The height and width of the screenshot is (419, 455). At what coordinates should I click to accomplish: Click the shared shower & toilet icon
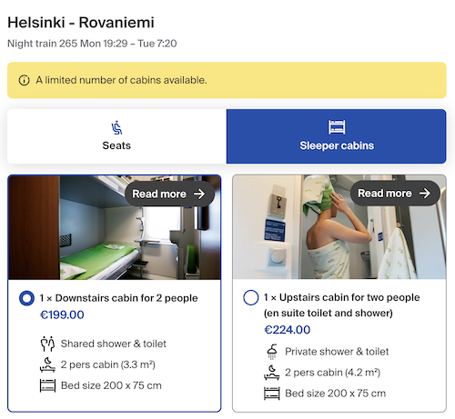tap(47, 344)
